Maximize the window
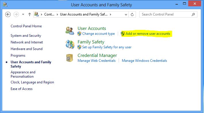Screen dimensions: 204x113 click(184, 4)
